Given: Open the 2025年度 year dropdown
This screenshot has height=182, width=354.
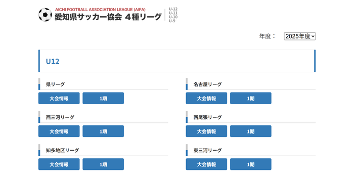Looking at the screenshot, I should 299,36.
